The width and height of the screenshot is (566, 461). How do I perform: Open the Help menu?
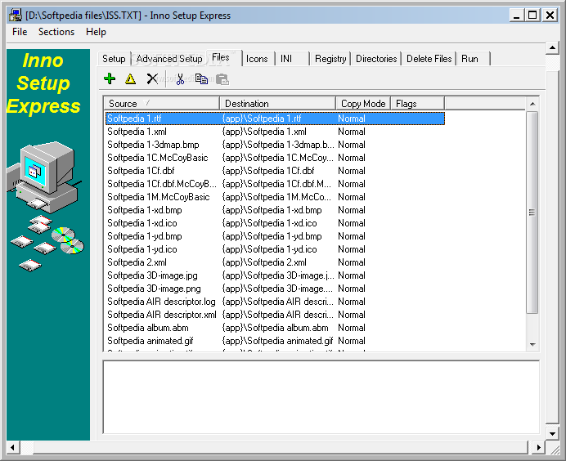click(96, 32)
